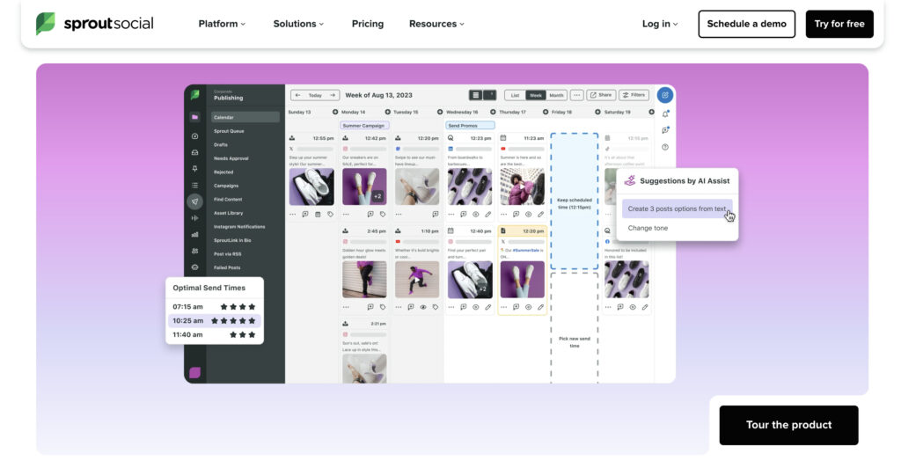
Task: Open the Log in dropdown
Action: (660, 24)
